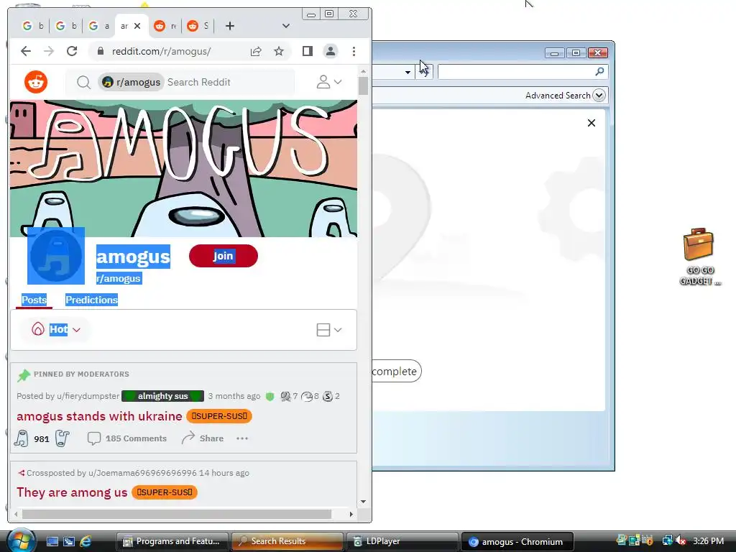Expand Advanced Search chevron
Screen dimensions: 736x552
[x=599, y=96]
